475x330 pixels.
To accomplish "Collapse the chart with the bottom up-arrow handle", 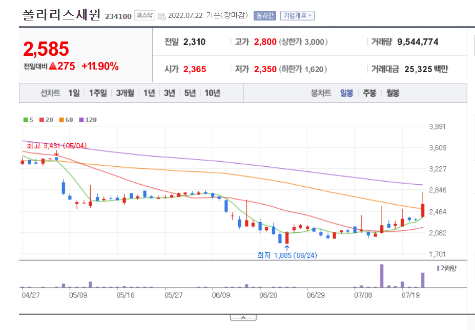I will 243,317.
